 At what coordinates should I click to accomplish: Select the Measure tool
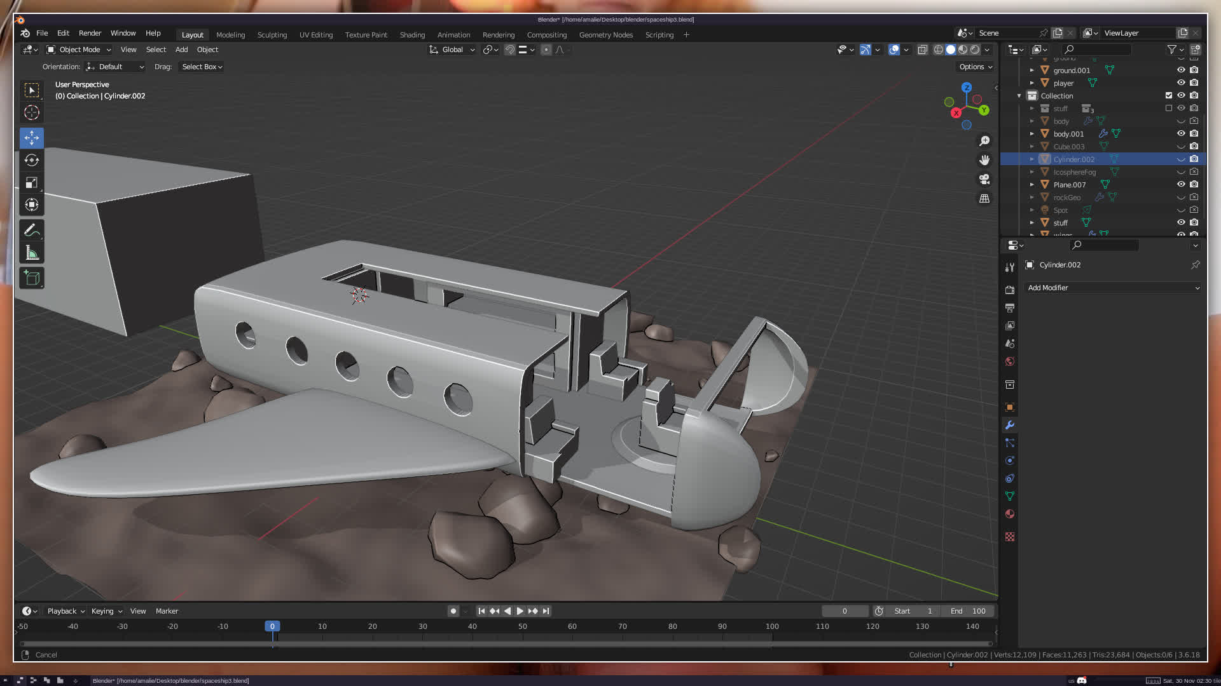32,253
